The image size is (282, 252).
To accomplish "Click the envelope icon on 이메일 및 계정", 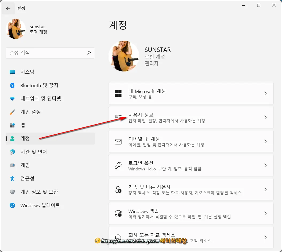I will coord(118,141).
